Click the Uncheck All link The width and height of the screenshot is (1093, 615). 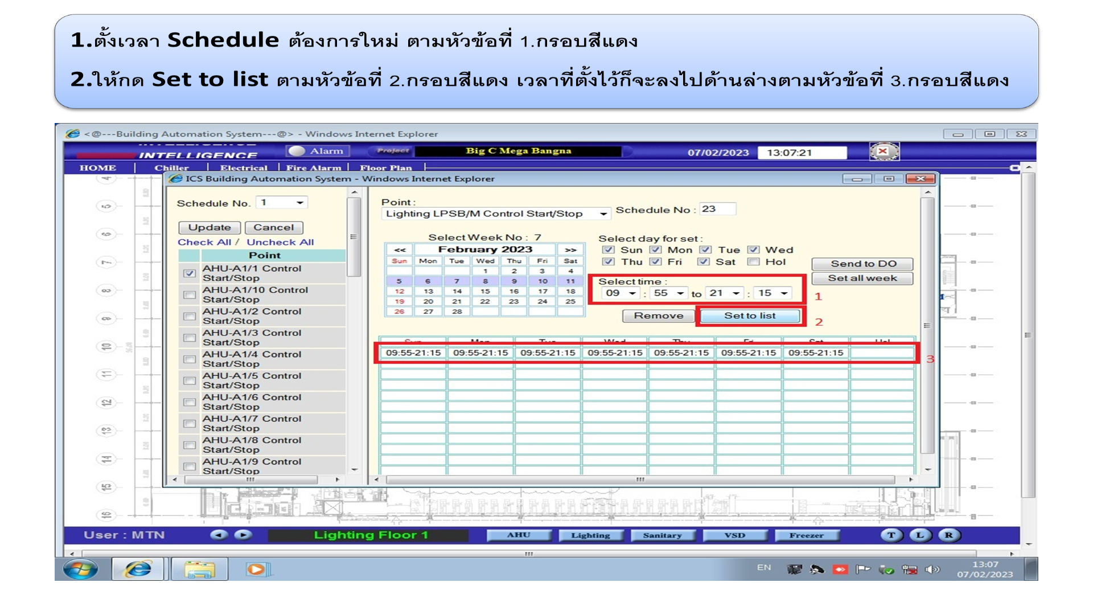pyautogui.click(x=280, y=242)
